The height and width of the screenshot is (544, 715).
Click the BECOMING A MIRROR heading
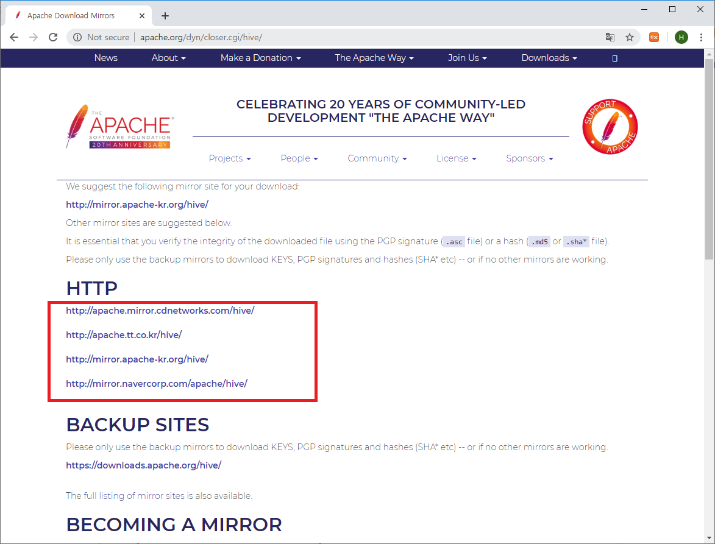[174, 525]
